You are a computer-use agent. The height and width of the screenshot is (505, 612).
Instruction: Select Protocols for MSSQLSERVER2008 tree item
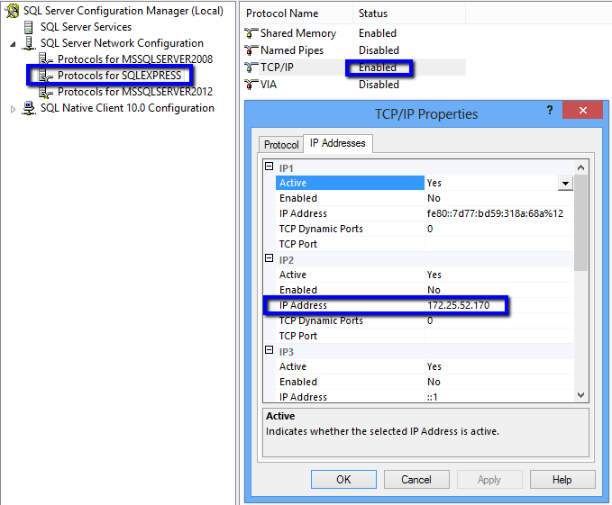pos(135,59)
